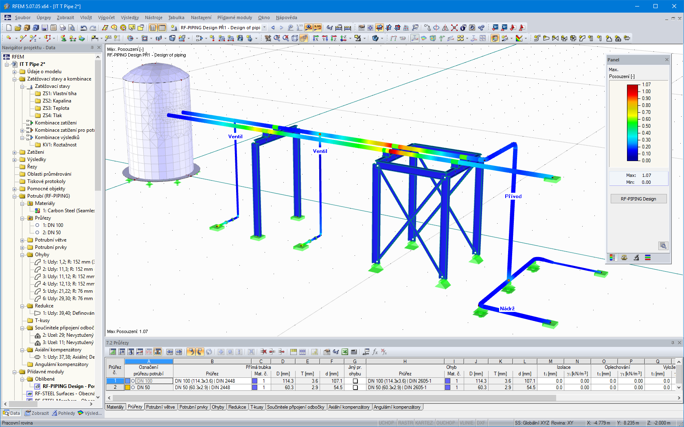Redo the last undone action
Screen dimensions: 684x427
[93, 28]
